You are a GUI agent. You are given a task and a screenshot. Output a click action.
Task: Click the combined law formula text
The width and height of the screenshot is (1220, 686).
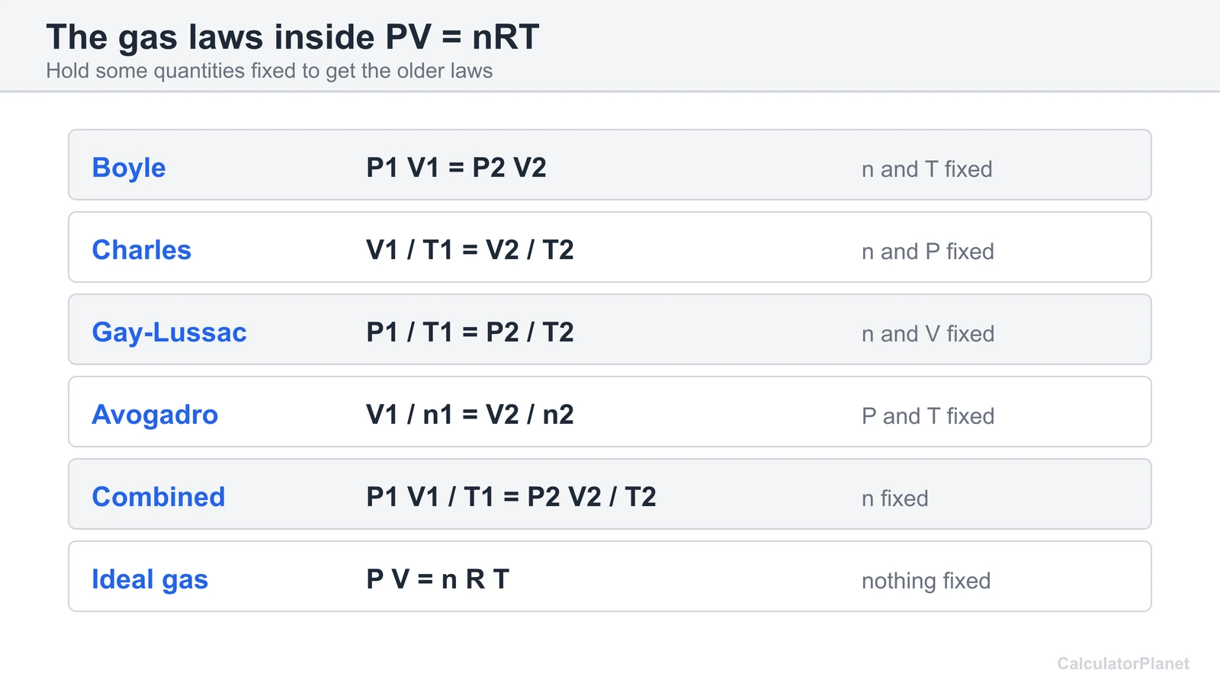coord(511,497)
